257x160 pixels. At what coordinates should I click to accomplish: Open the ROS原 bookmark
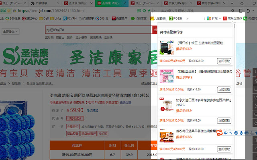click(x=175, y=18)
